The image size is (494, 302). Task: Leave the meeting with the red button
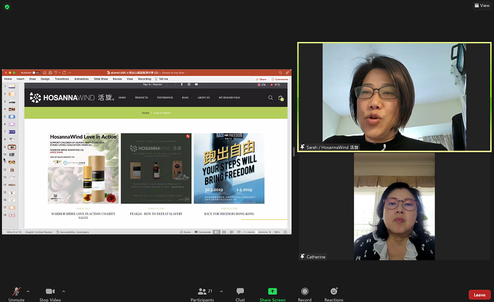click(479, 295)
